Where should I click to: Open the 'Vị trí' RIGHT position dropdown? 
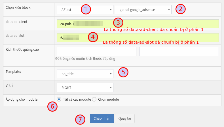click(x=85, y=88)
